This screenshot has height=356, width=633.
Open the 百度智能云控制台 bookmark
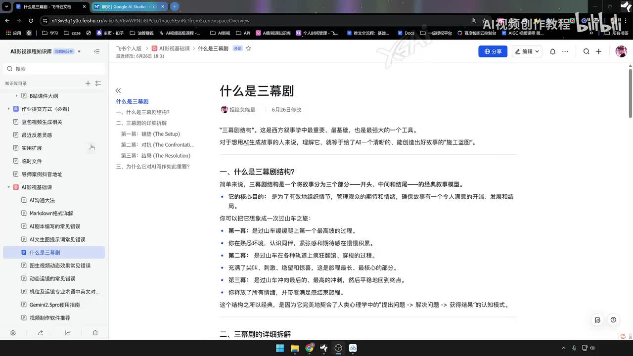476,33
